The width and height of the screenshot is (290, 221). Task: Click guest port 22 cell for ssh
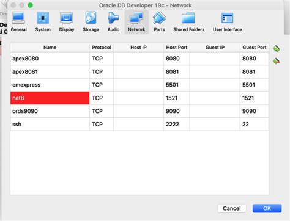255,124
